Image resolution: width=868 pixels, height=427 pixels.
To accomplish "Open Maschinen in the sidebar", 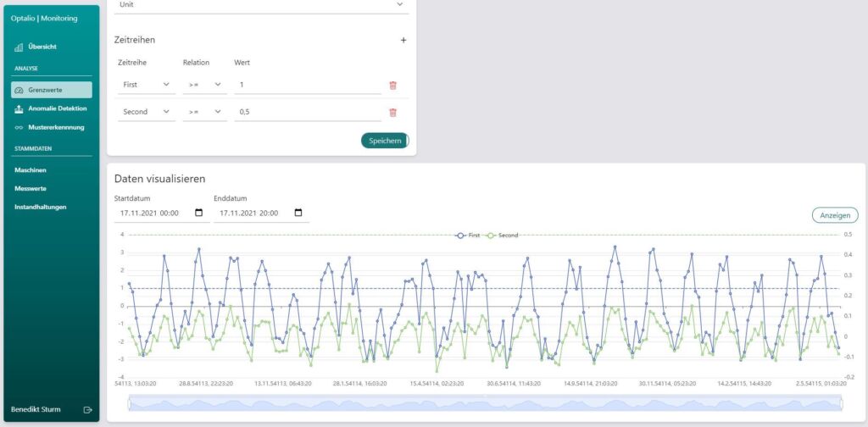I will point(31,169).
